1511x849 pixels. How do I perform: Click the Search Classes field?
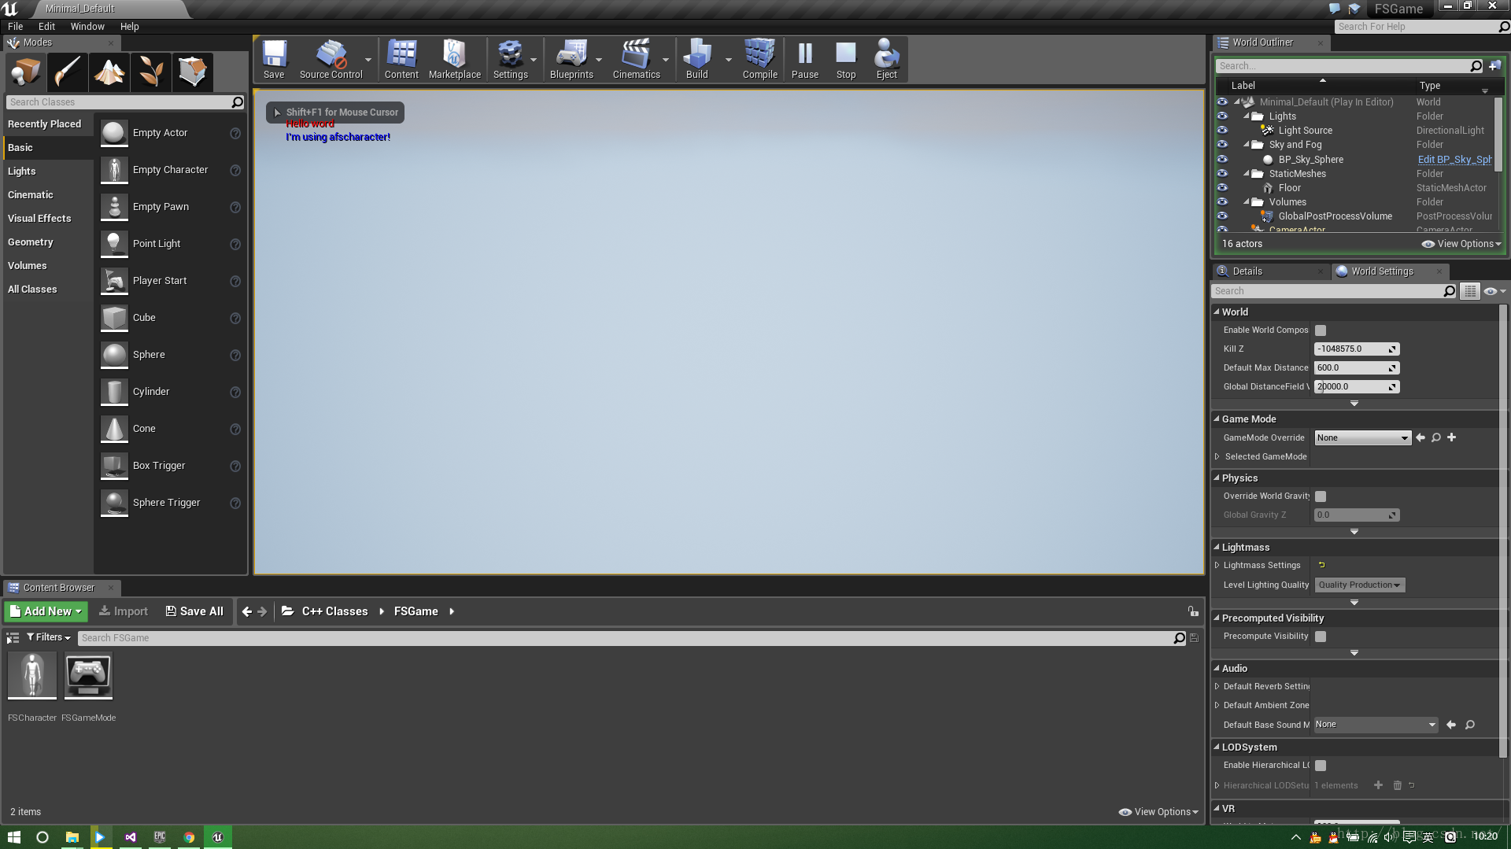point(124,102)
